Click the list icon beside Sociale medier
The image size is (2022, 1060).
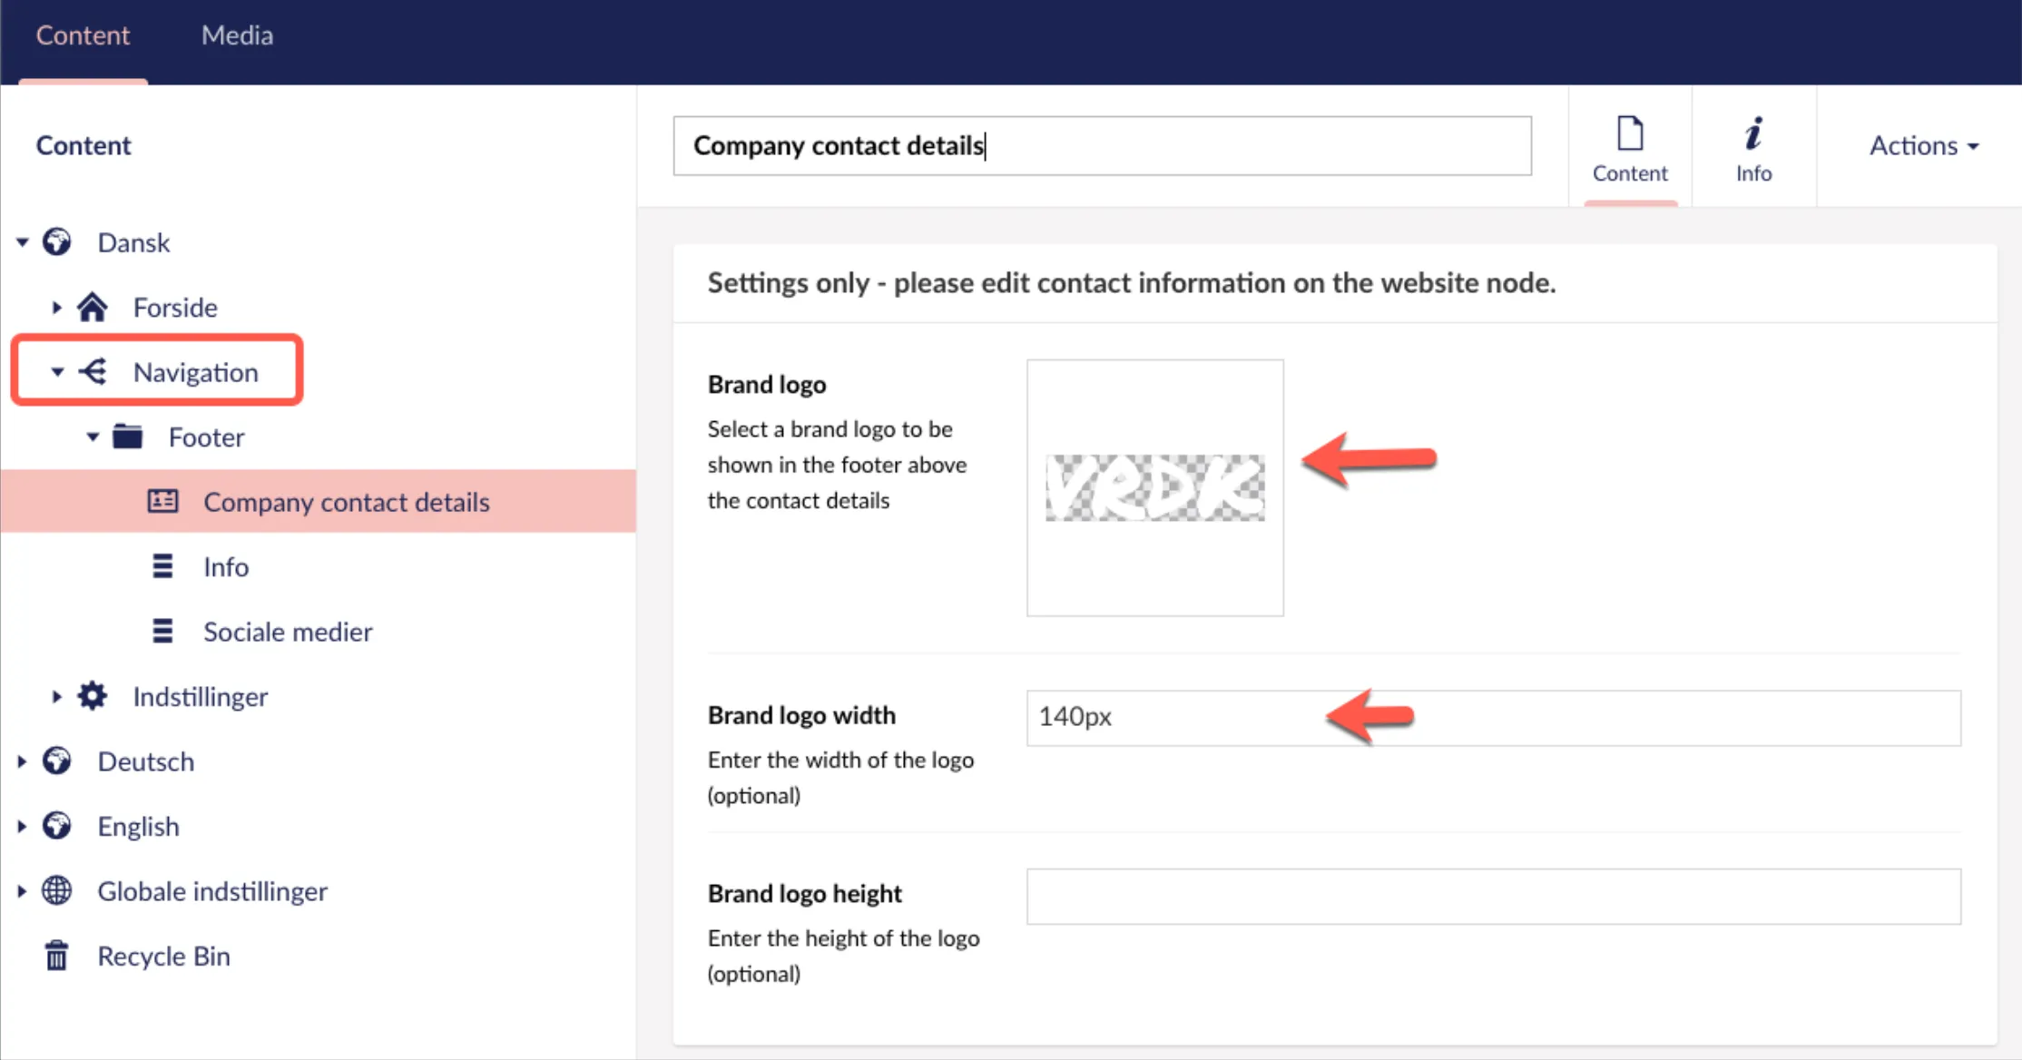(162, 631)
